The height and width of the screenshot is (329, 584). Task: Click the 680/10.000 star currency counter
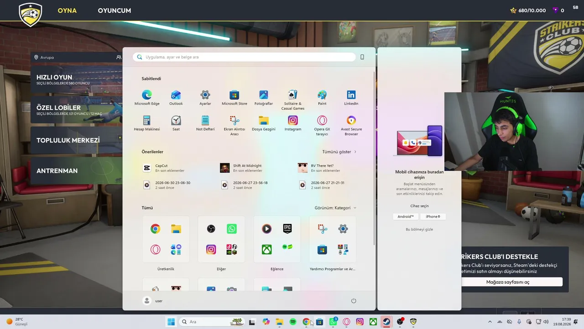(528, 11)
